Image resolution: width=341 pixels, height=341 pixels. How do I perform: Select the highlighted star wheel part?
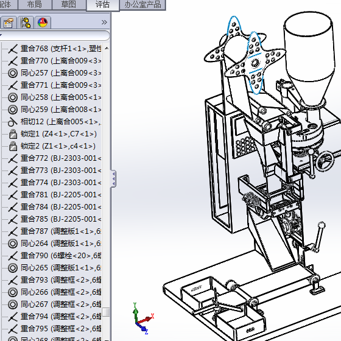coord(255,63)
